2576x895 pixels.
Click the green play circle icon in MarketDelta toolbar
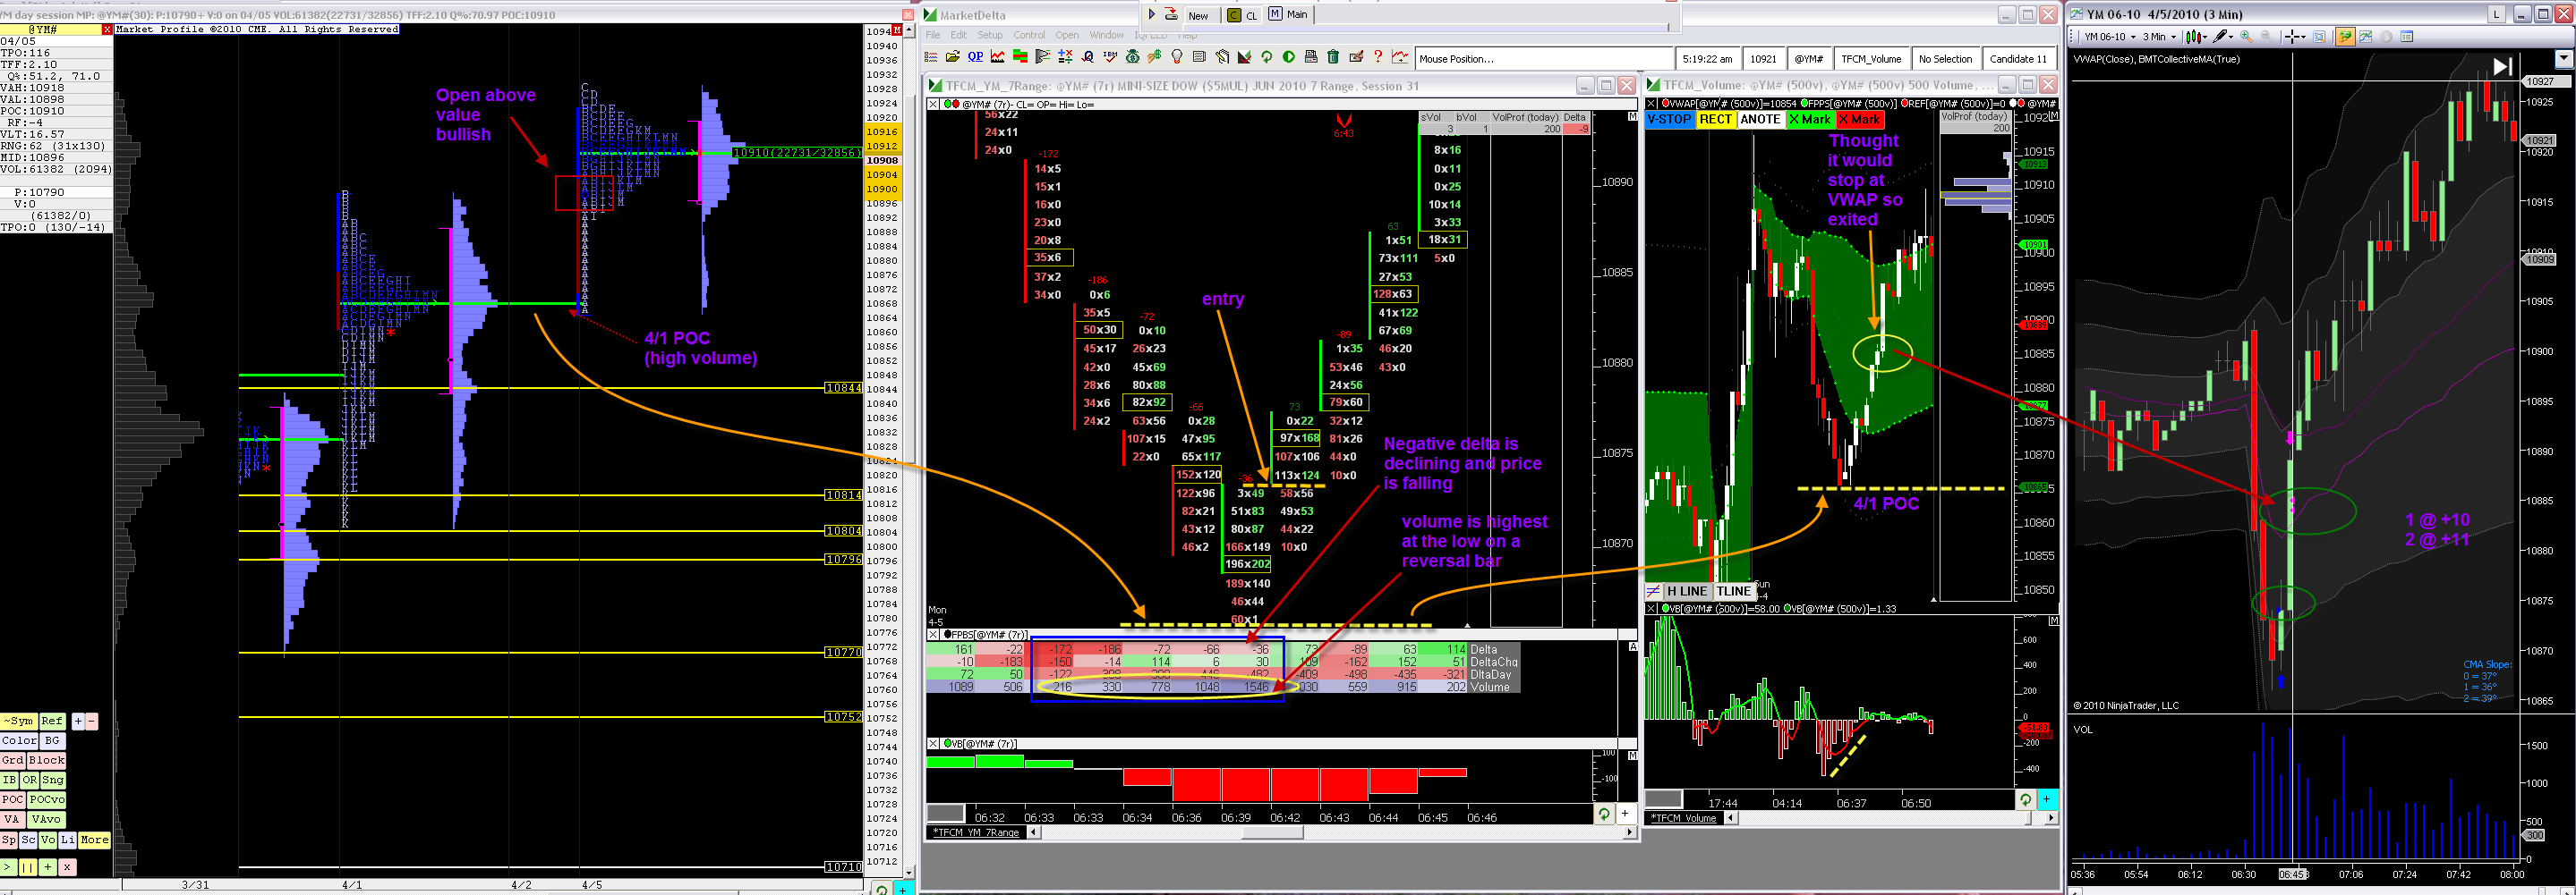tap(1288, 57)
